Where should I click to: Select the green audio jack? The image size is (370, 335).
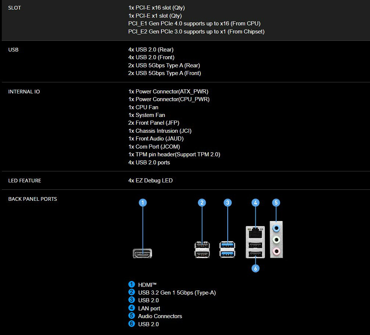pos(276,240)
